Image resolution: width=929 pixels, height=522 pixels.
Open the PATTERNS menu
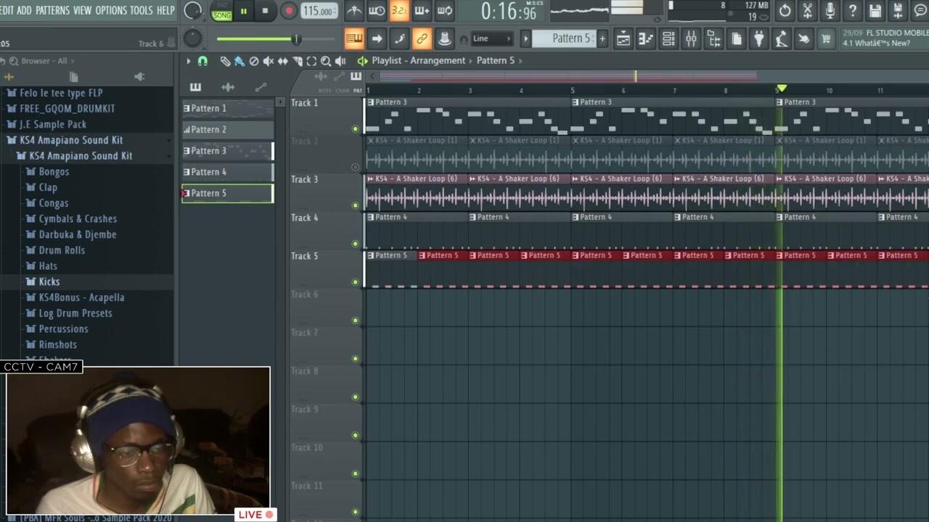52,10
